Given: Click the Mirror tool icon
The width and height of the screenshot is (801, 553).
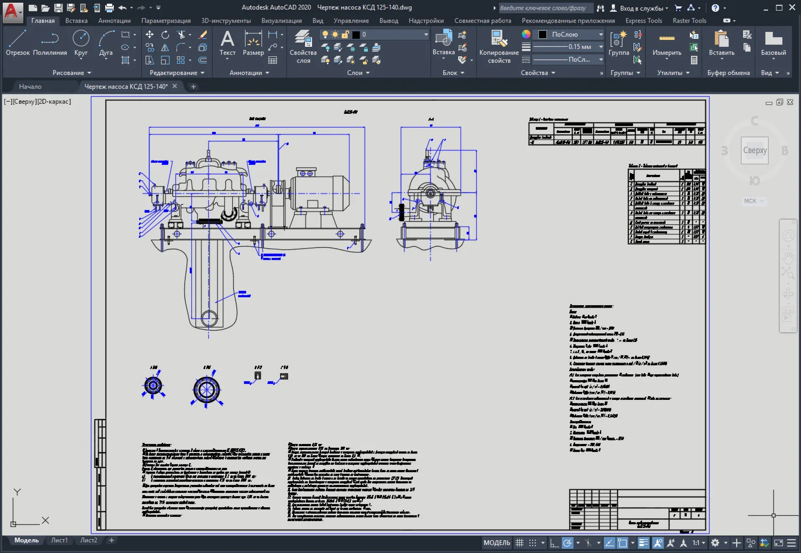Looking at the screenshot, I should tap(165, 47).
